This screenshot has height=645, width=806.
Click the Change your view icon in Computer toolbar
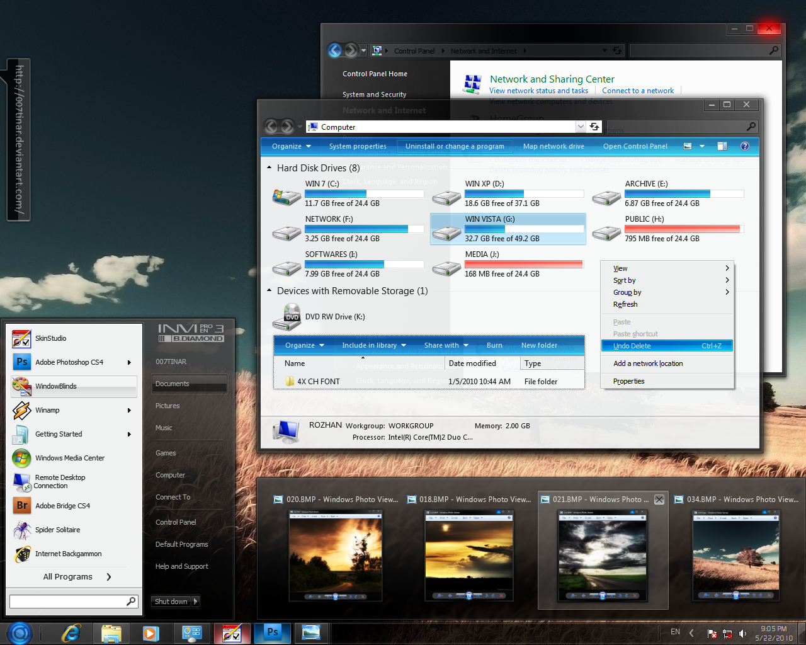click(x=688, y=146)
